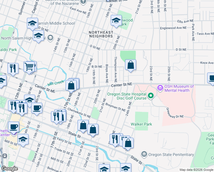Click the Mill Creek label
The width and height of the screenshot is (214, 172).
pyautogui.click(x=56, y=83)
